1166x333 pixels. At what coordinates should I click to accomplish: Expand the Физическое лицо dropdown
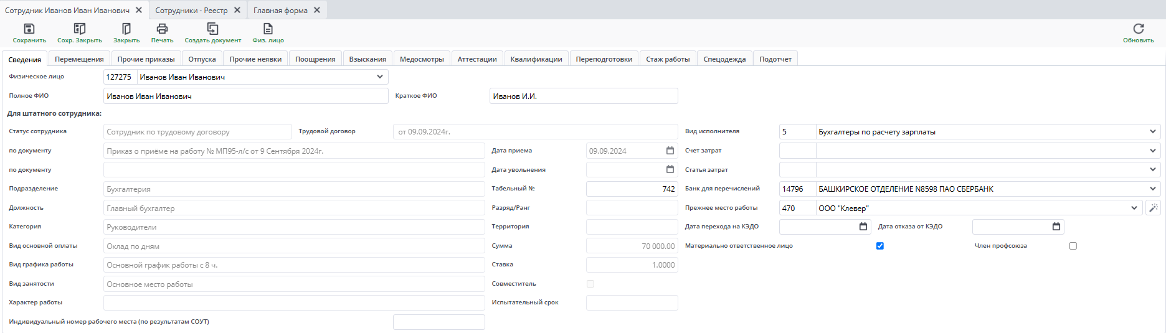pos(380,77)
